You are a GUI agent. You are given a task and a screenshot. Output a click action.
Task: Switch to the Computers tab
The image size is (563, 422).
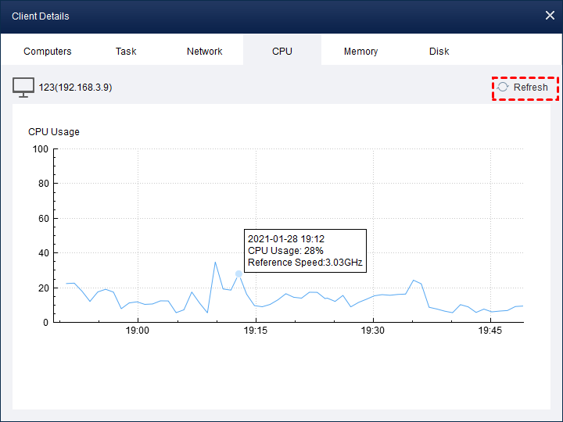48,52
